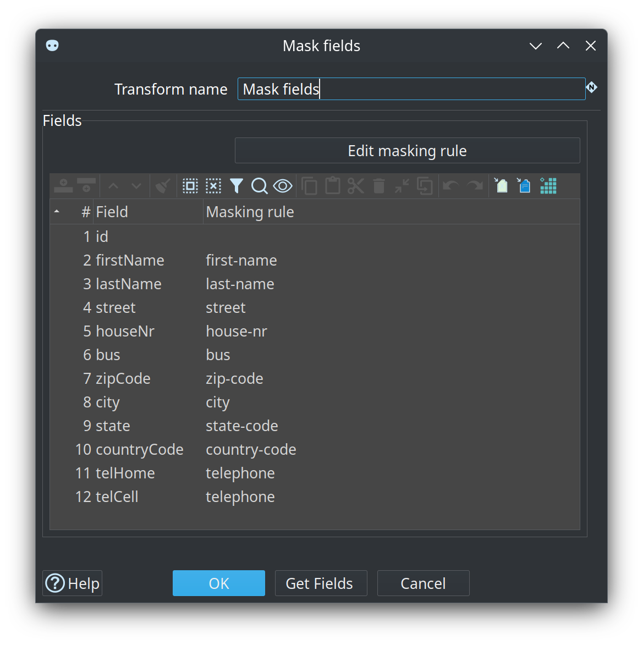
Task: Minimize the dialog with the down chevron
Action: [535, 46]
